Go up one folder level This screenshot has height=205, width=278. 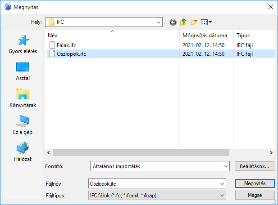click(x=183, y=22)
